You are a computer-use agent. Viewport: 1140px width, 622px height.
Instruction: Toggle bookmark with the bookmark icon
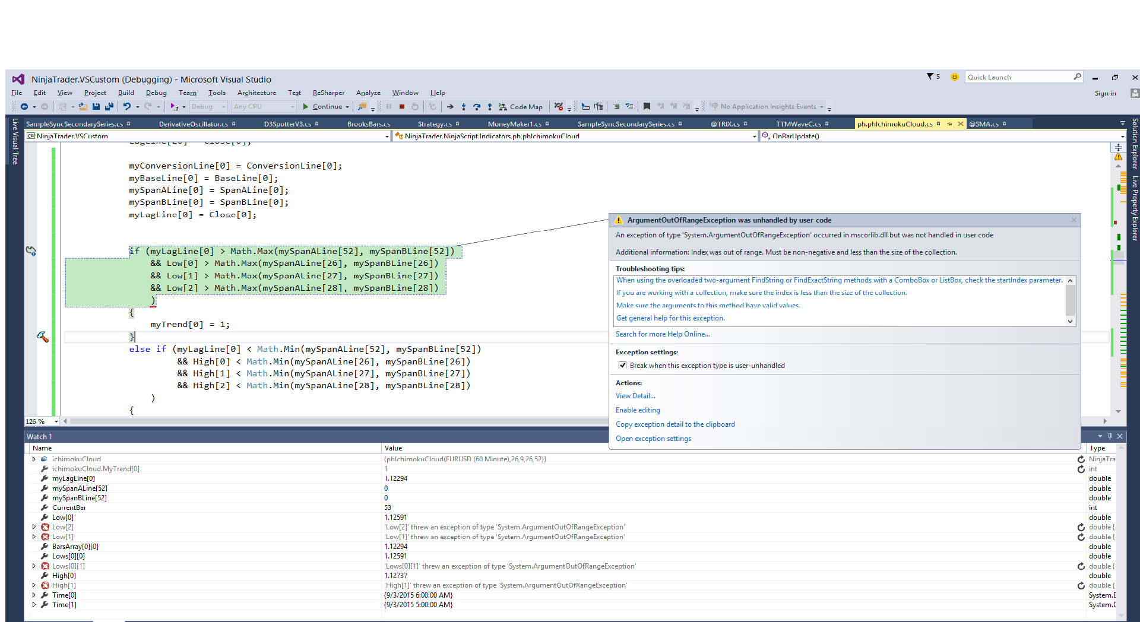point(647,107)
